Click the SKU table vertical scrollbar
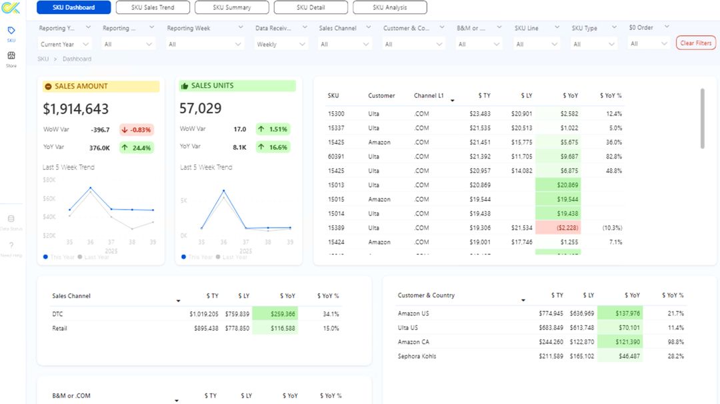 coord(702,118)
